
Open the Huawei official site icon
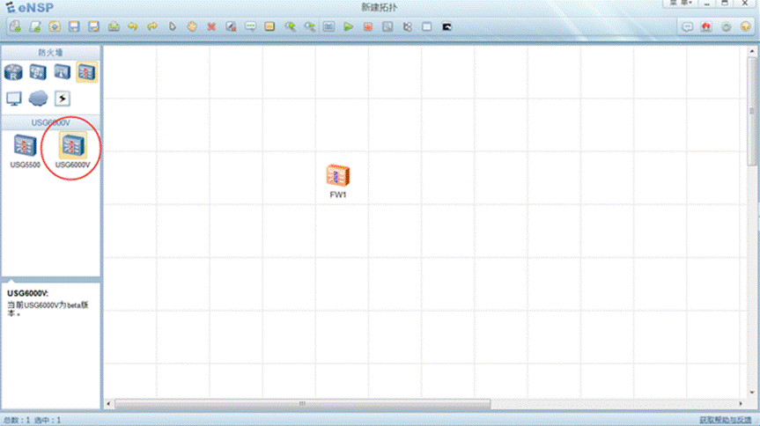pos(706,26)
